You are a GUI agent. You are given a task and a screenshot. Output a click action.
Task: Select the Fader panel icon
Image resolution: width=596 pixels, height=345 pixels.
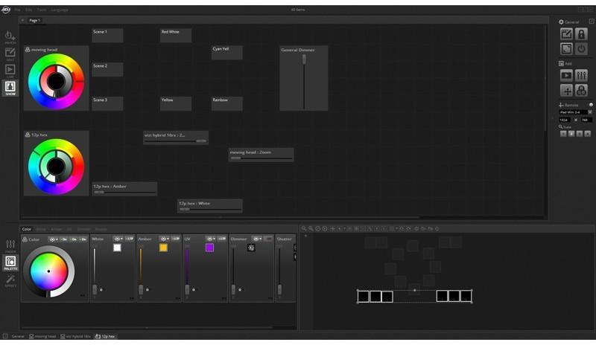pyautogui.click(x=10, y=245)
